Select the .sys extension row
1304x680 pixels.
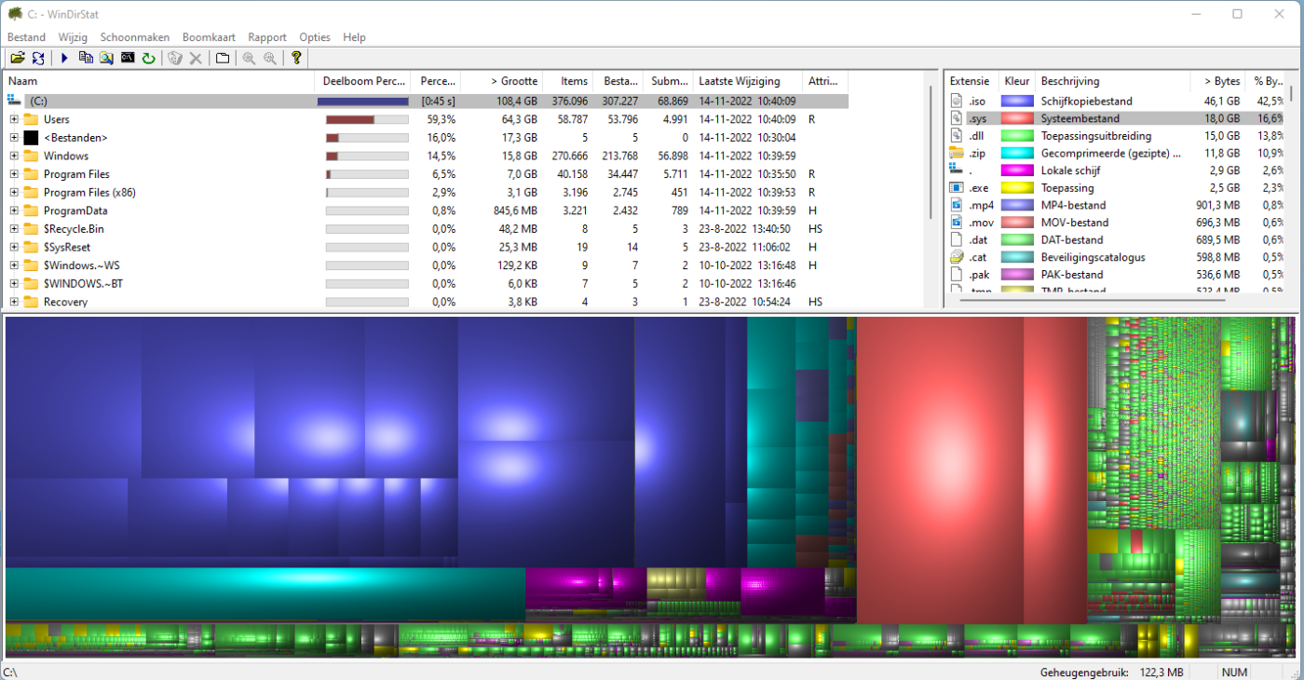(x=1071, y=118)
